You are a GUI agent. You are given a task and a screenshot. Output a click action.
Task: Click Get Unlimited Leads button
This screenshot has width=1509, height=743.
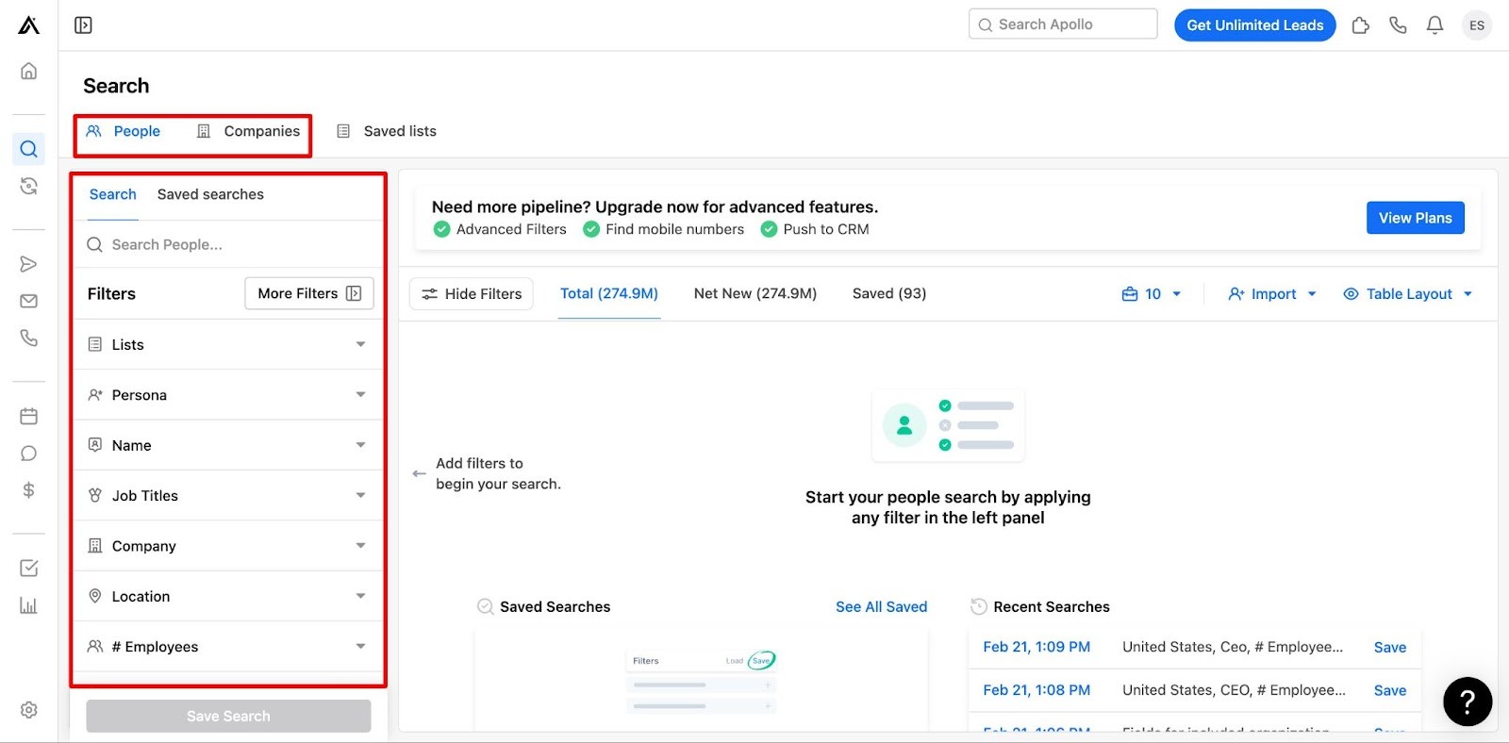point(1255,25)
